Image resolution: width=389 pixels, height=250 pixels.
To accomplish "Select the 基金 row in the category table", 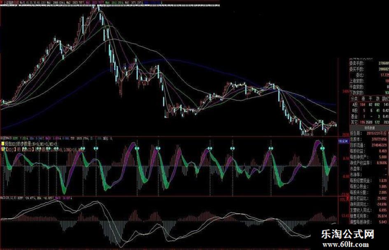I will (369, 116).
